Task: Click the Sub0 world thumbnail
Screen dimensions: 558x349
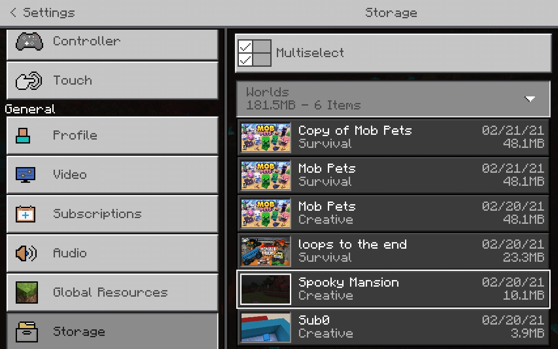Action: click(x=265, y=327)
